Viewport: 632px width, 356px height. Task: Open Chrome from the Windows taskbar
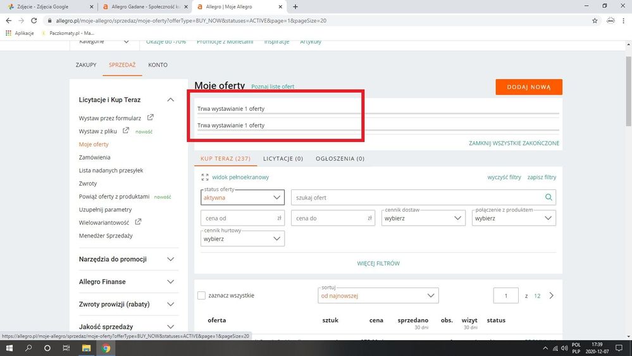[106, 348]
